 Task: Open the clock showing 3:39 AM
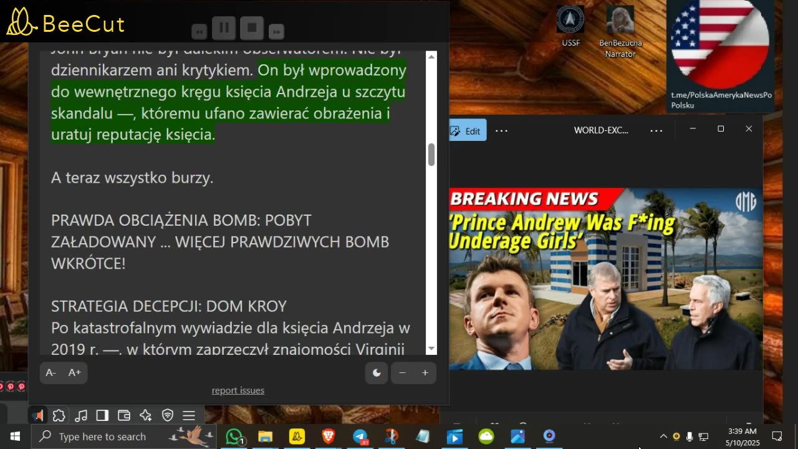tap(742, 437)
